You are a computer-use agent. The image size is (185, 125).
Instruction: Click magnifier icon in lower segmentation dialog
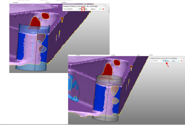point(168,61)
